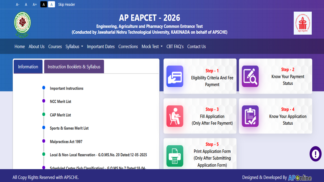Open the Malpractices Act 1997 link
The height and width of the screenshot is (182, 324).
tap(66, 142)
